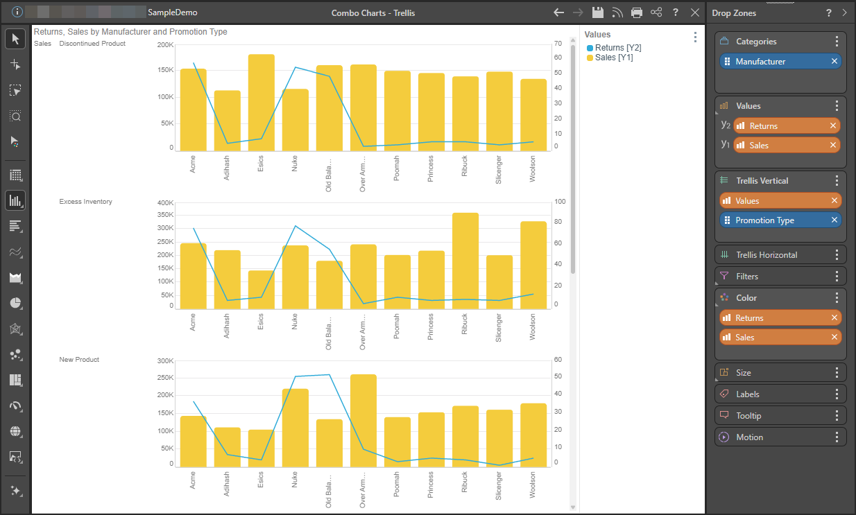Choose the pie chart visualization icon
This screenshot has height=515, width=856.
[15, 304]
